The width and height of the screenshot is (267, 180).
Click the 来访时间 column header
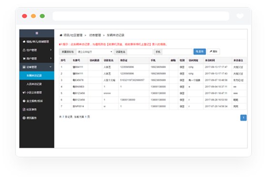coord(210,60)
